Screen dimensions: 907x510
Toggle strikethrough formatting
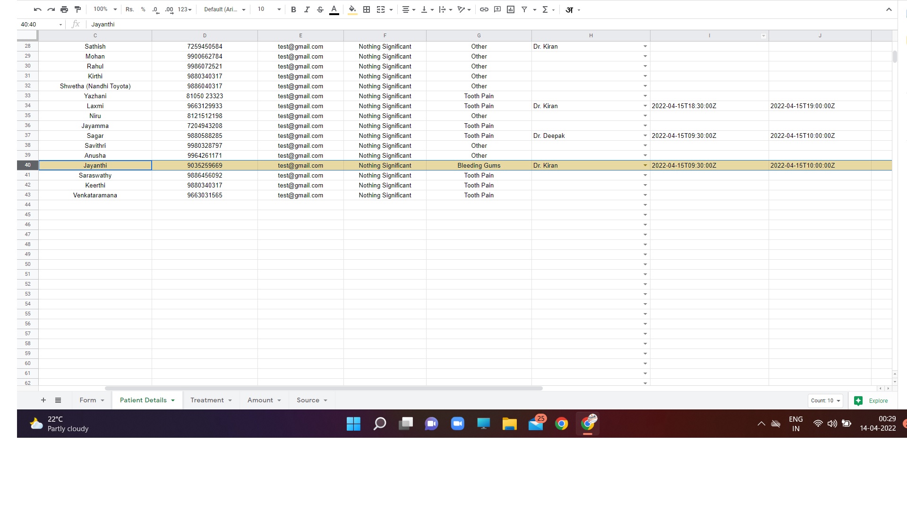tap(320, 9)
